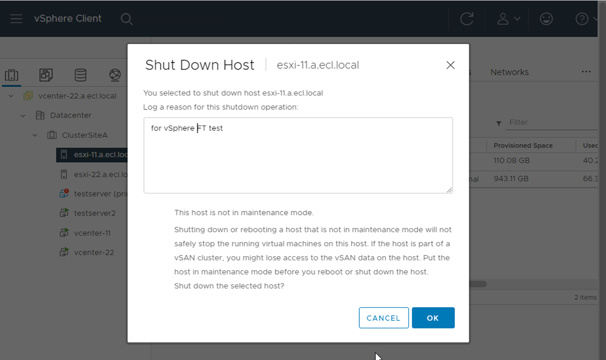Switch to Networking inventory view
This screenshot has height=360, width=606.
[115, 75]
